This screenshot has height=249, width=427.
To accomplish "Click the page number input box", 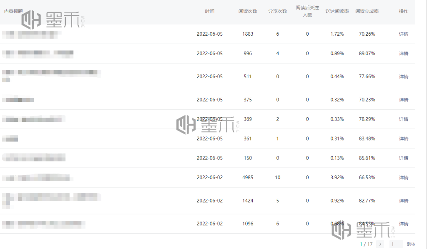I will coord(396,244).
